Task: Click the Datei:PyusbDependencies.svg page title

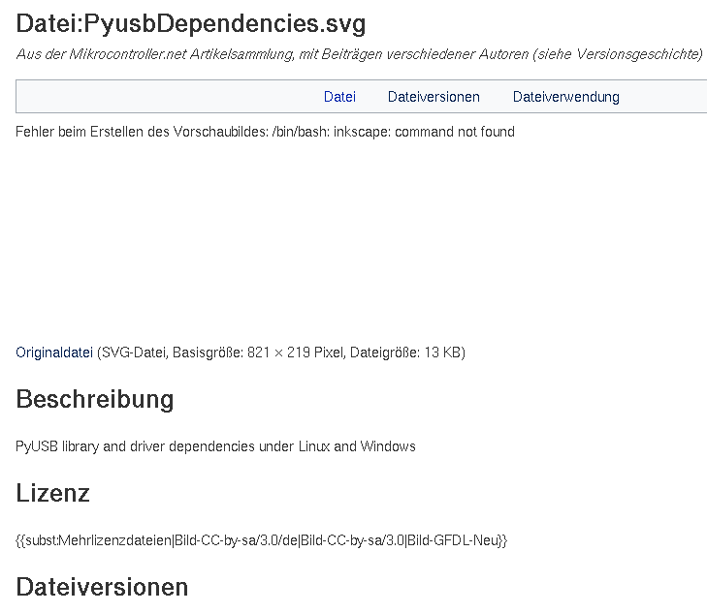Action: 191,23
